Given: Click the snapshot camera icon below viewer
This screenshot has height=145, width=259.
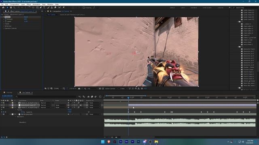Looking at the screenshot, I should click(79, 89).
